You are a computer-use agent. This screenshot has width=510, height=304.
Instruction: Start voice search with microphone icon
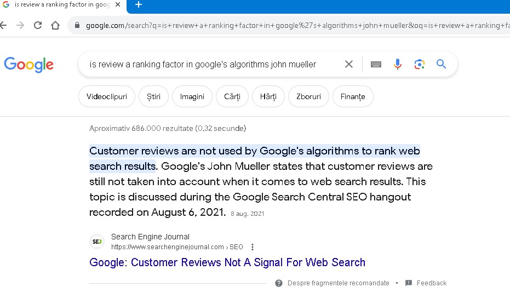(398, 64)
